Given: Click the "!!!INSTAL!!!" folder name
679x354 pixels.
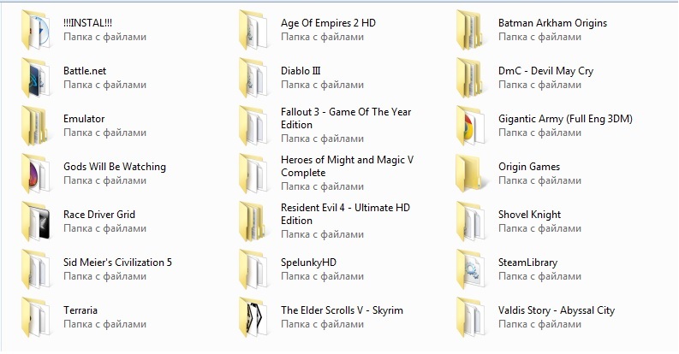Looking at the screenshot, I should tap(88, 23).
